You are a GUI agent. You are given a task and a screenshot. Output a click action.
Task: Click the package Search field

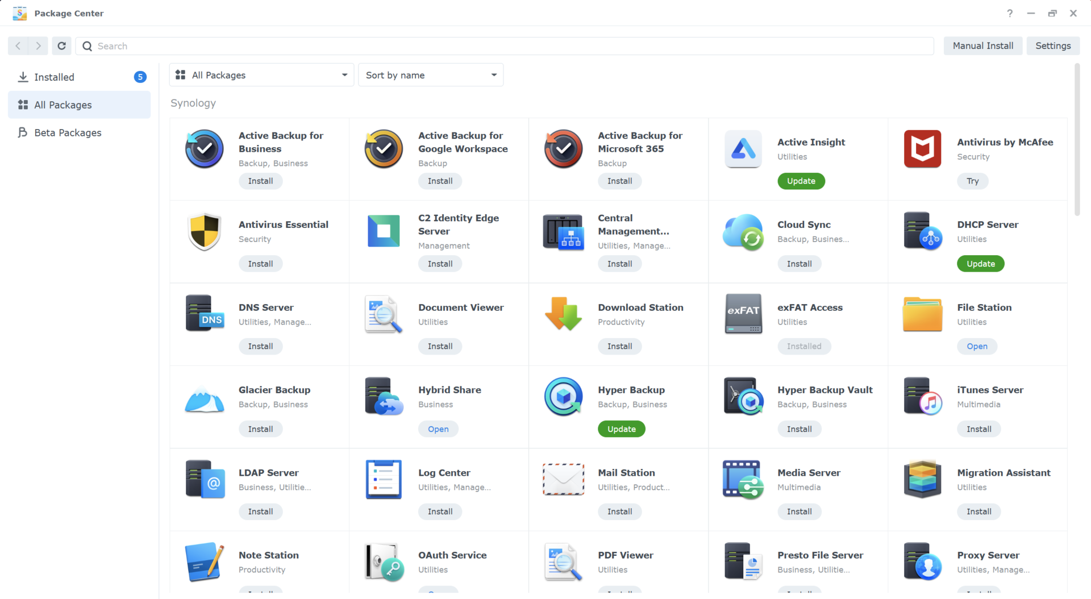pyautogui.click(x=505, y=46)
